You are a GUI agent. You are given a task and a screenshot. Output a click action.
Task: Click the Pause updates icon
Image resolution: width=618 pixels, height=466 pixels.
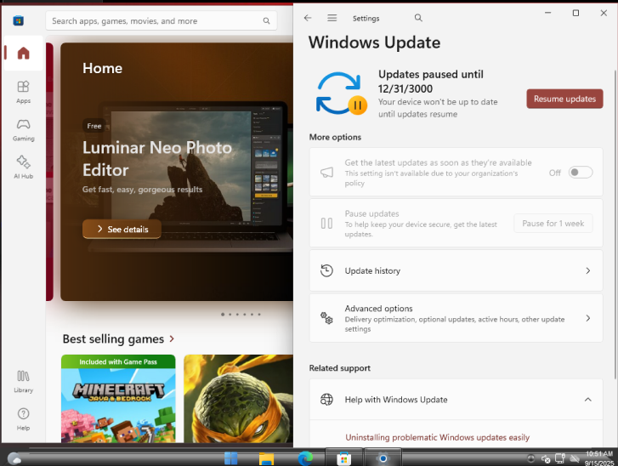(326, 223)
